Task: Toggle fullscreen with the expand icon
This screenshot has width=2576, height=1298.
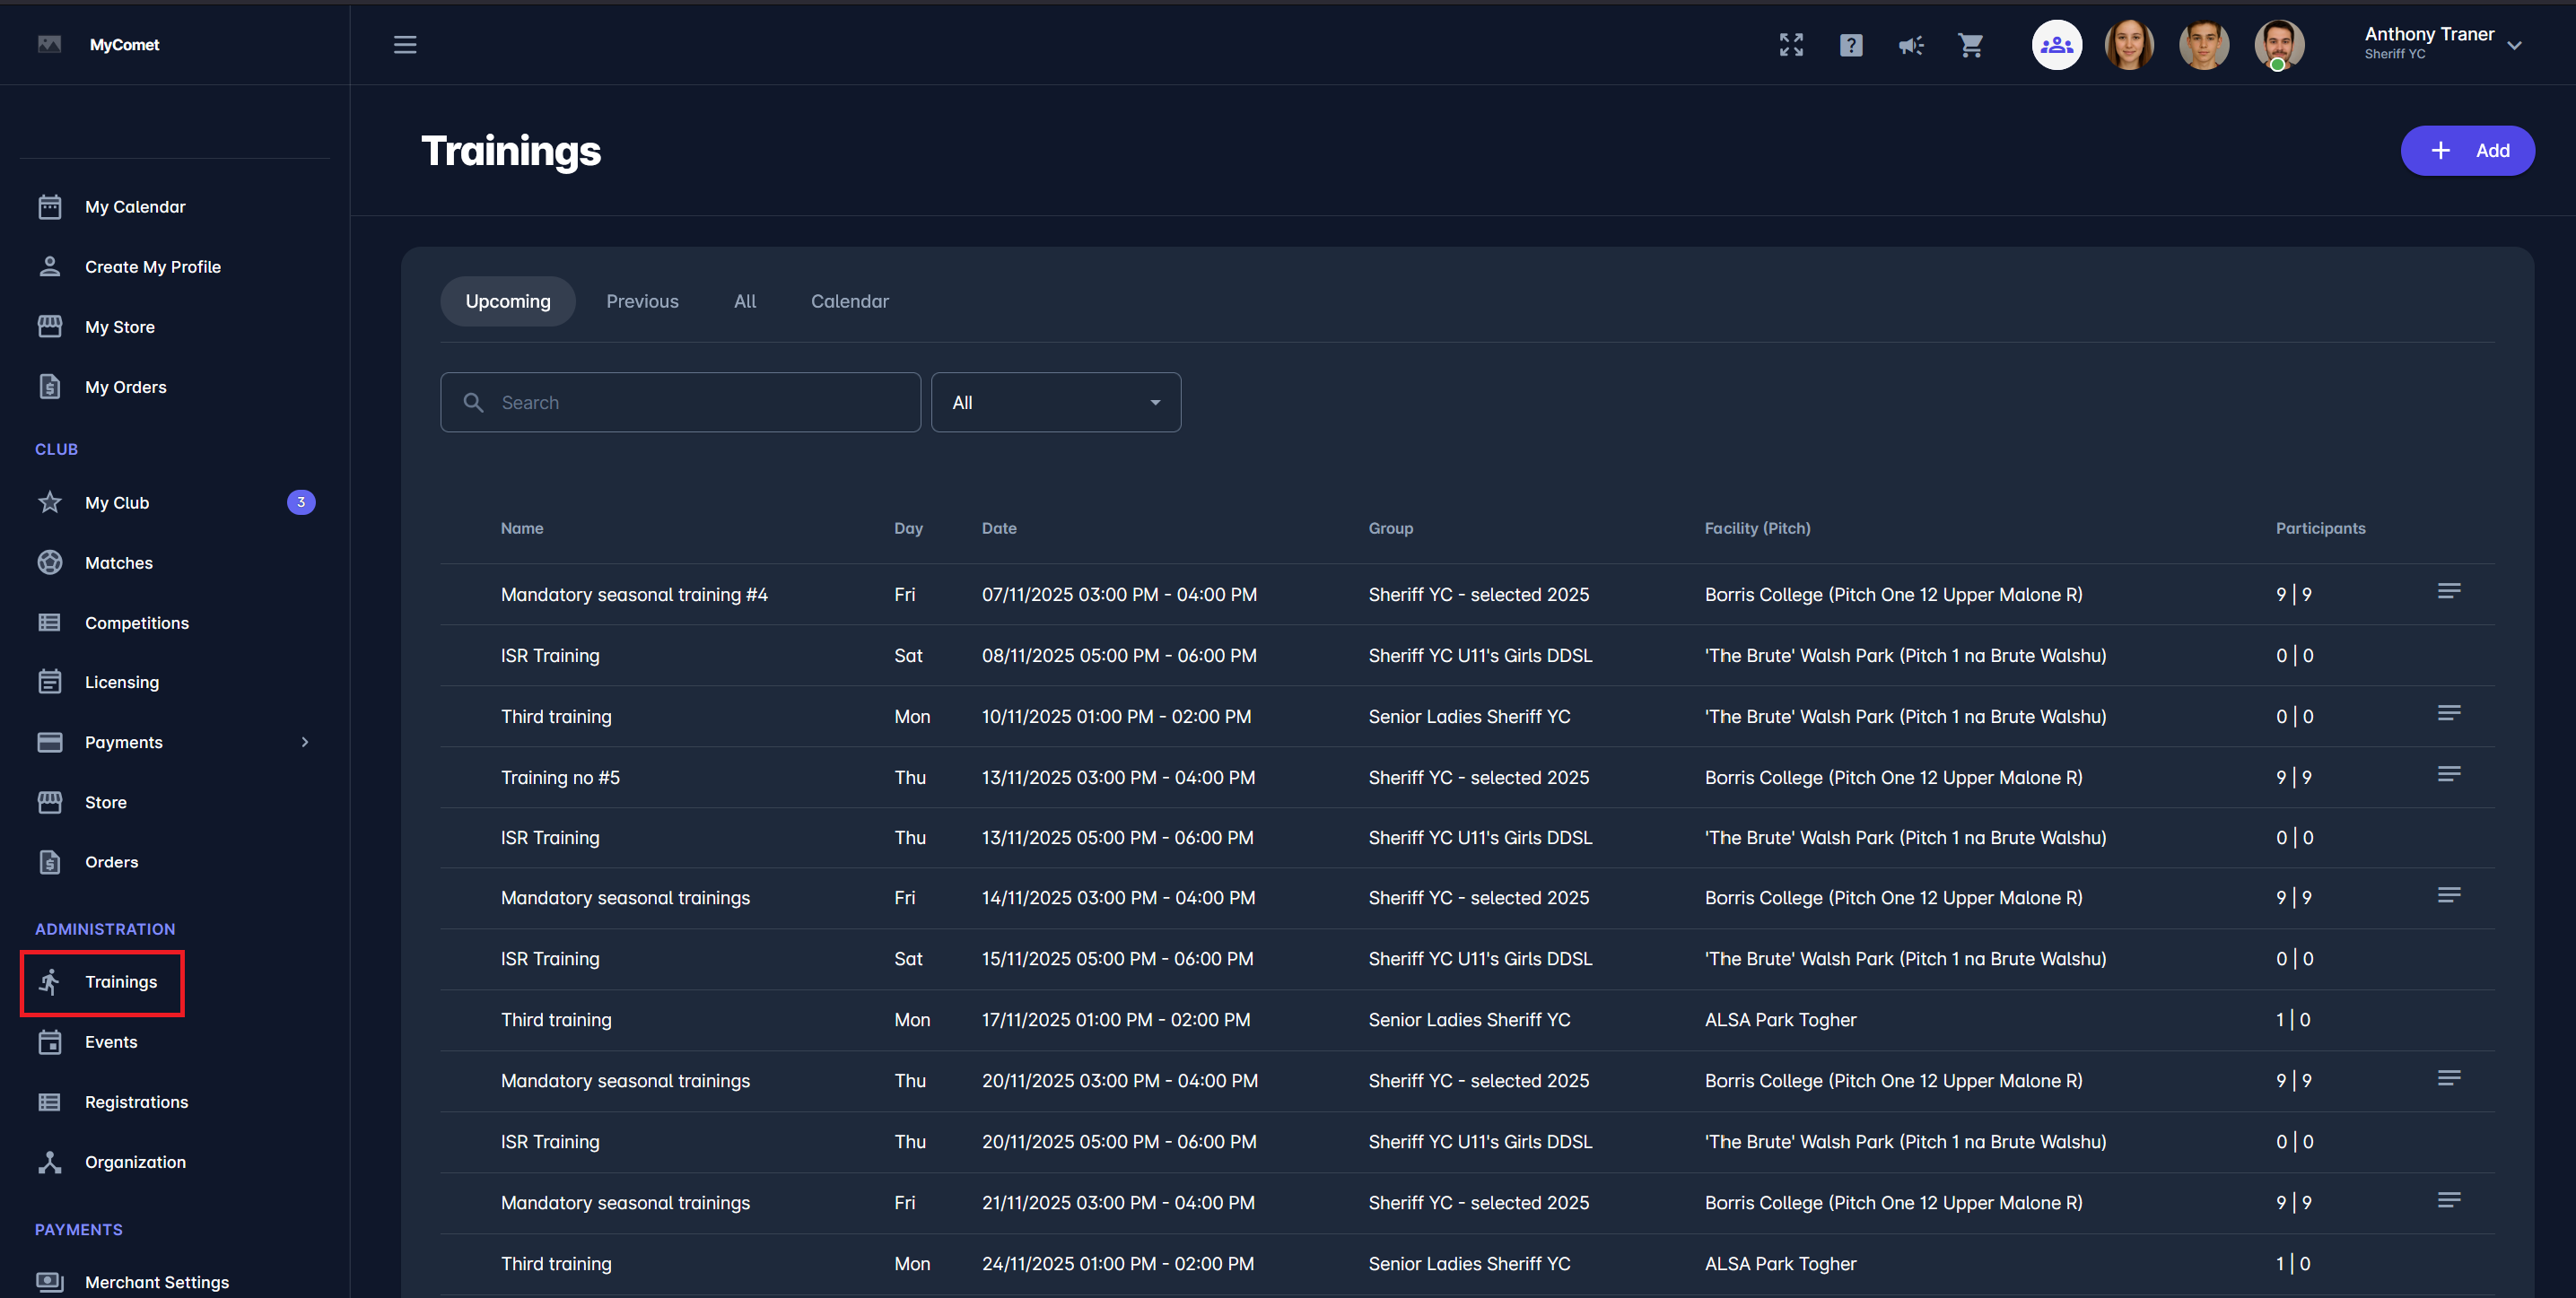Action: pos(1791,44)
